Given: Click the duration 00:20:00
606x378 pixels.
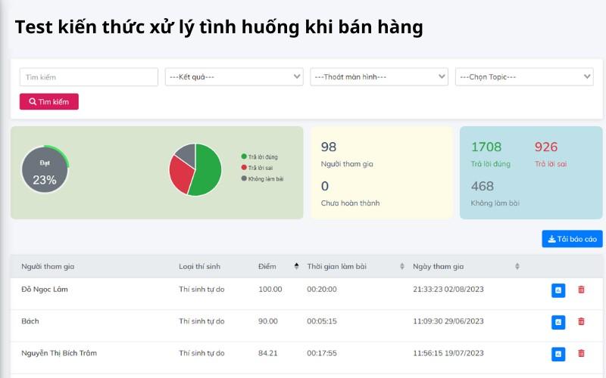Looking at the screenshot, I should [321, 290].
